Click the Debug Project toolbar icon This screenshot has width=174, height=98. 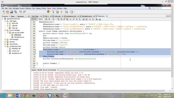click(67, 12)
